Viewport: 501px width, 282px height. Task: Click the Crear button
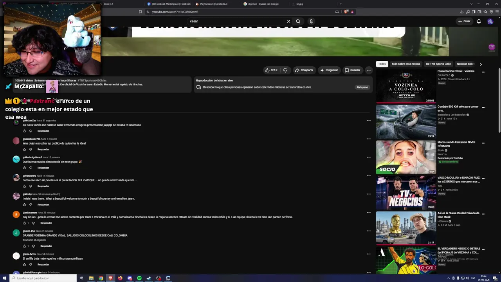(x=464, y=21)
